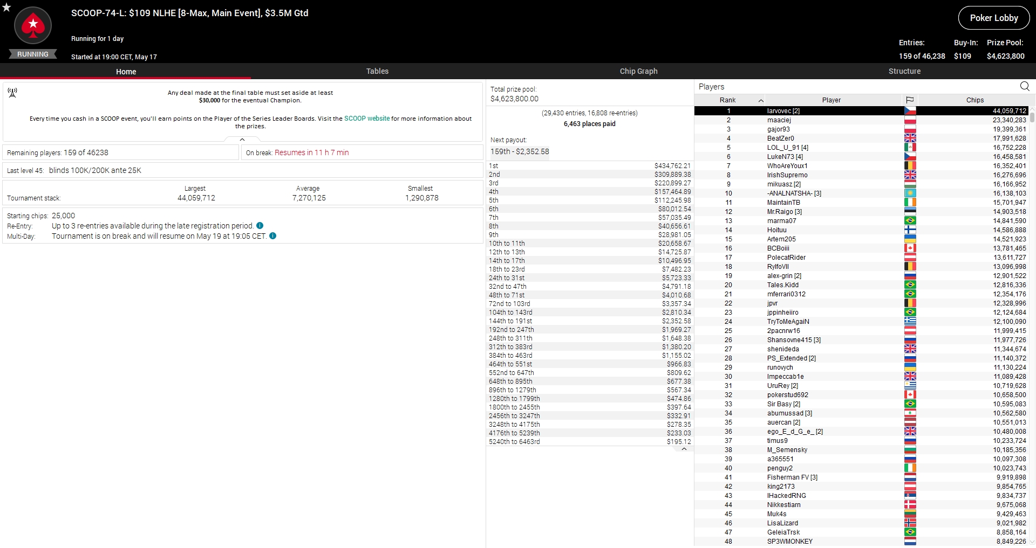Open the Tables tab
The width and height of the screenshot is (1036, 548).
click(x=377, y=71)
